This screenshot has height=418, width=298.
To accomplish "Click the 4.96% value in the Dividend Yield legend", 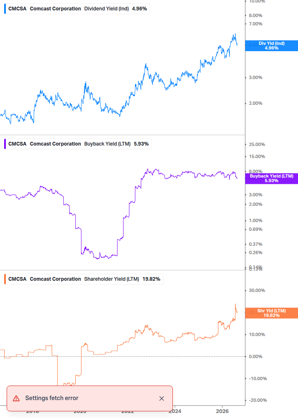I will pos(140,9).
